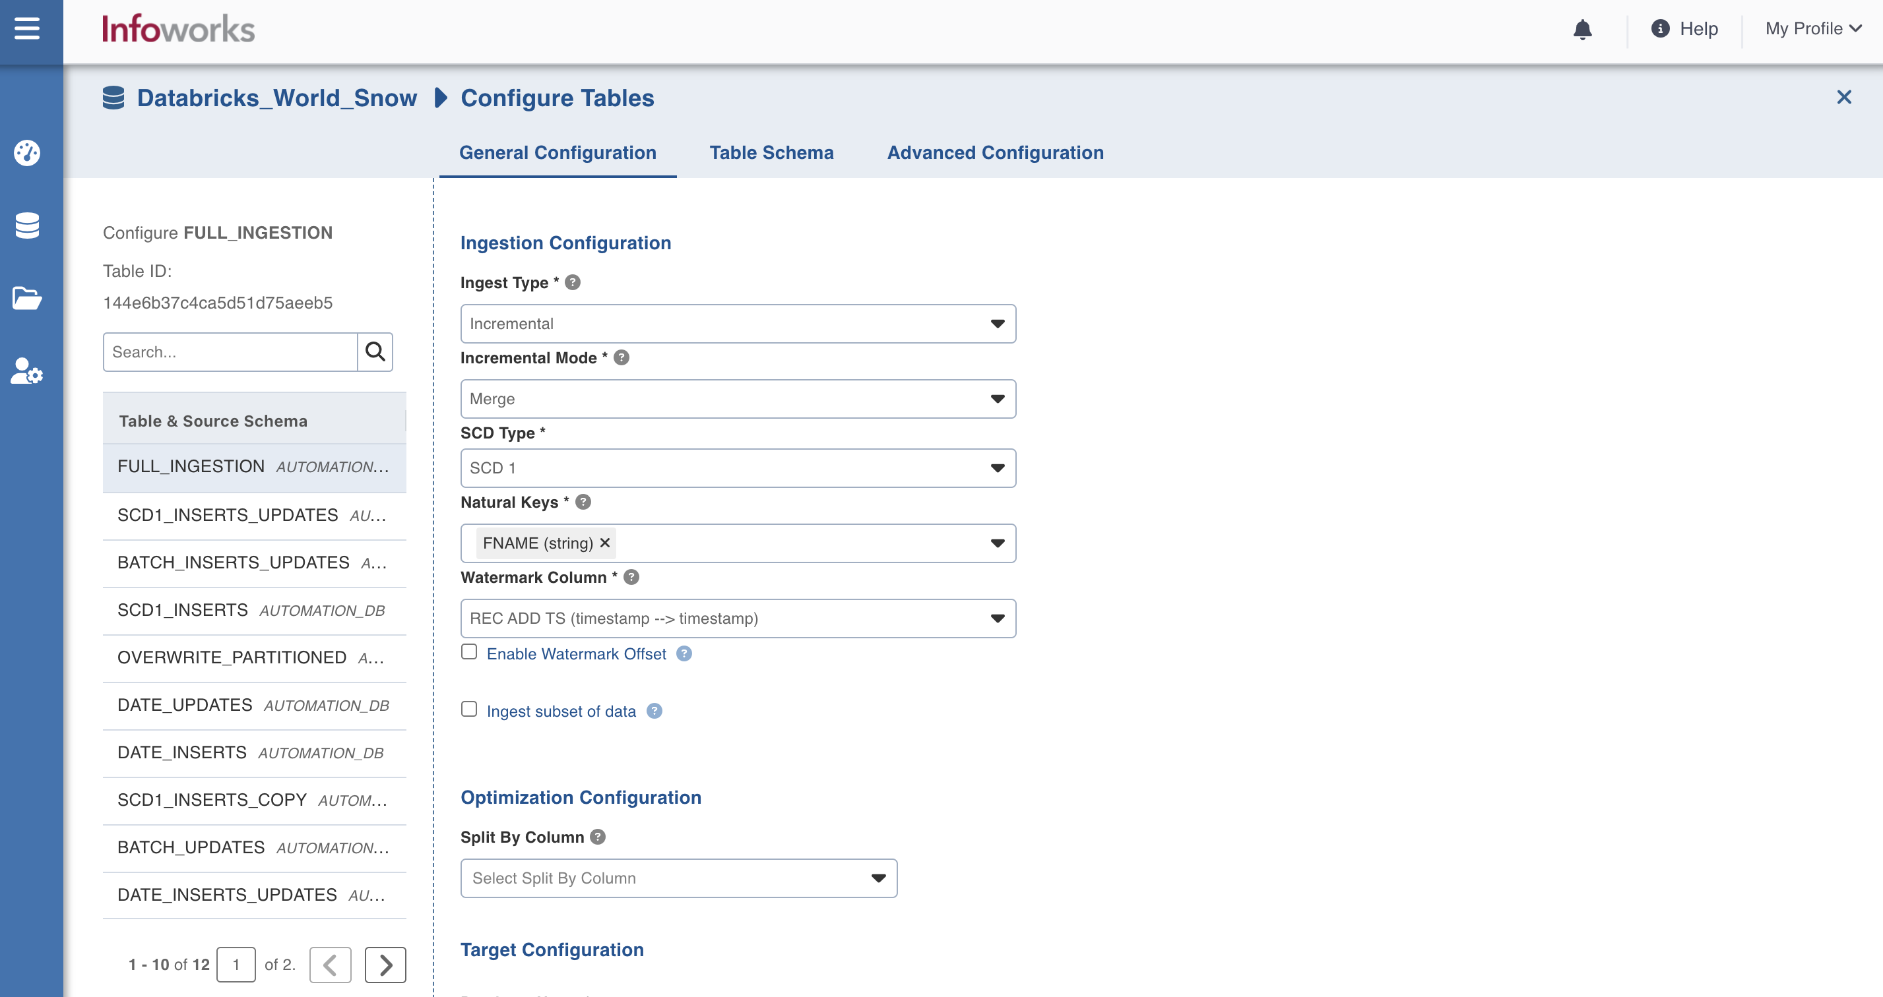Open the Incremental Mode dropdown
Image resolution: width=1883 pixels, height=997 pixels.
(x=738, y=399)
